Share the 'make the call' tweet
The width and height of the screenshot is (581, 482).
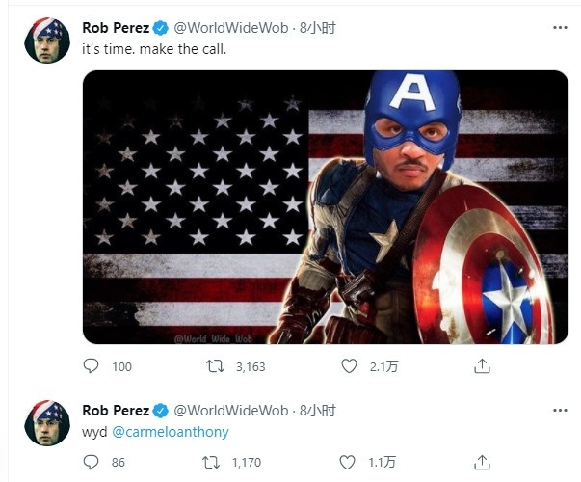tap(483, 366)
